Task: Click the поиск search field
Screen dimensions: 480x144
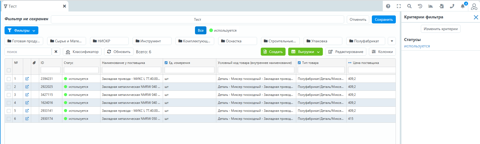Action: [x=28, y=52]
